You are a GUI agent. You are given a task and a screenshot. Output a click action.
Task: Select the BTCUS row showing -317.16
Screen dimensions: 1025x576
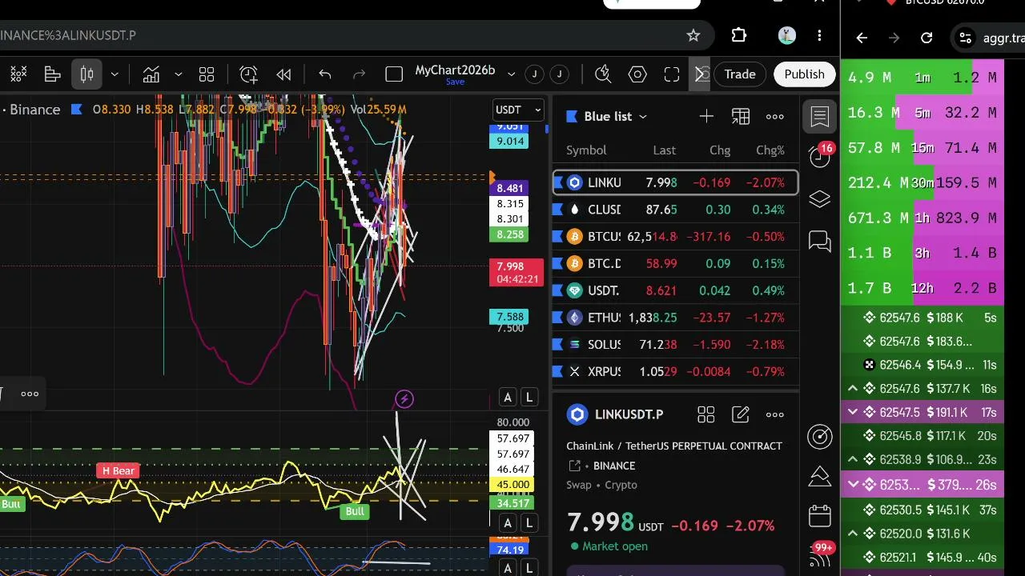676,237
